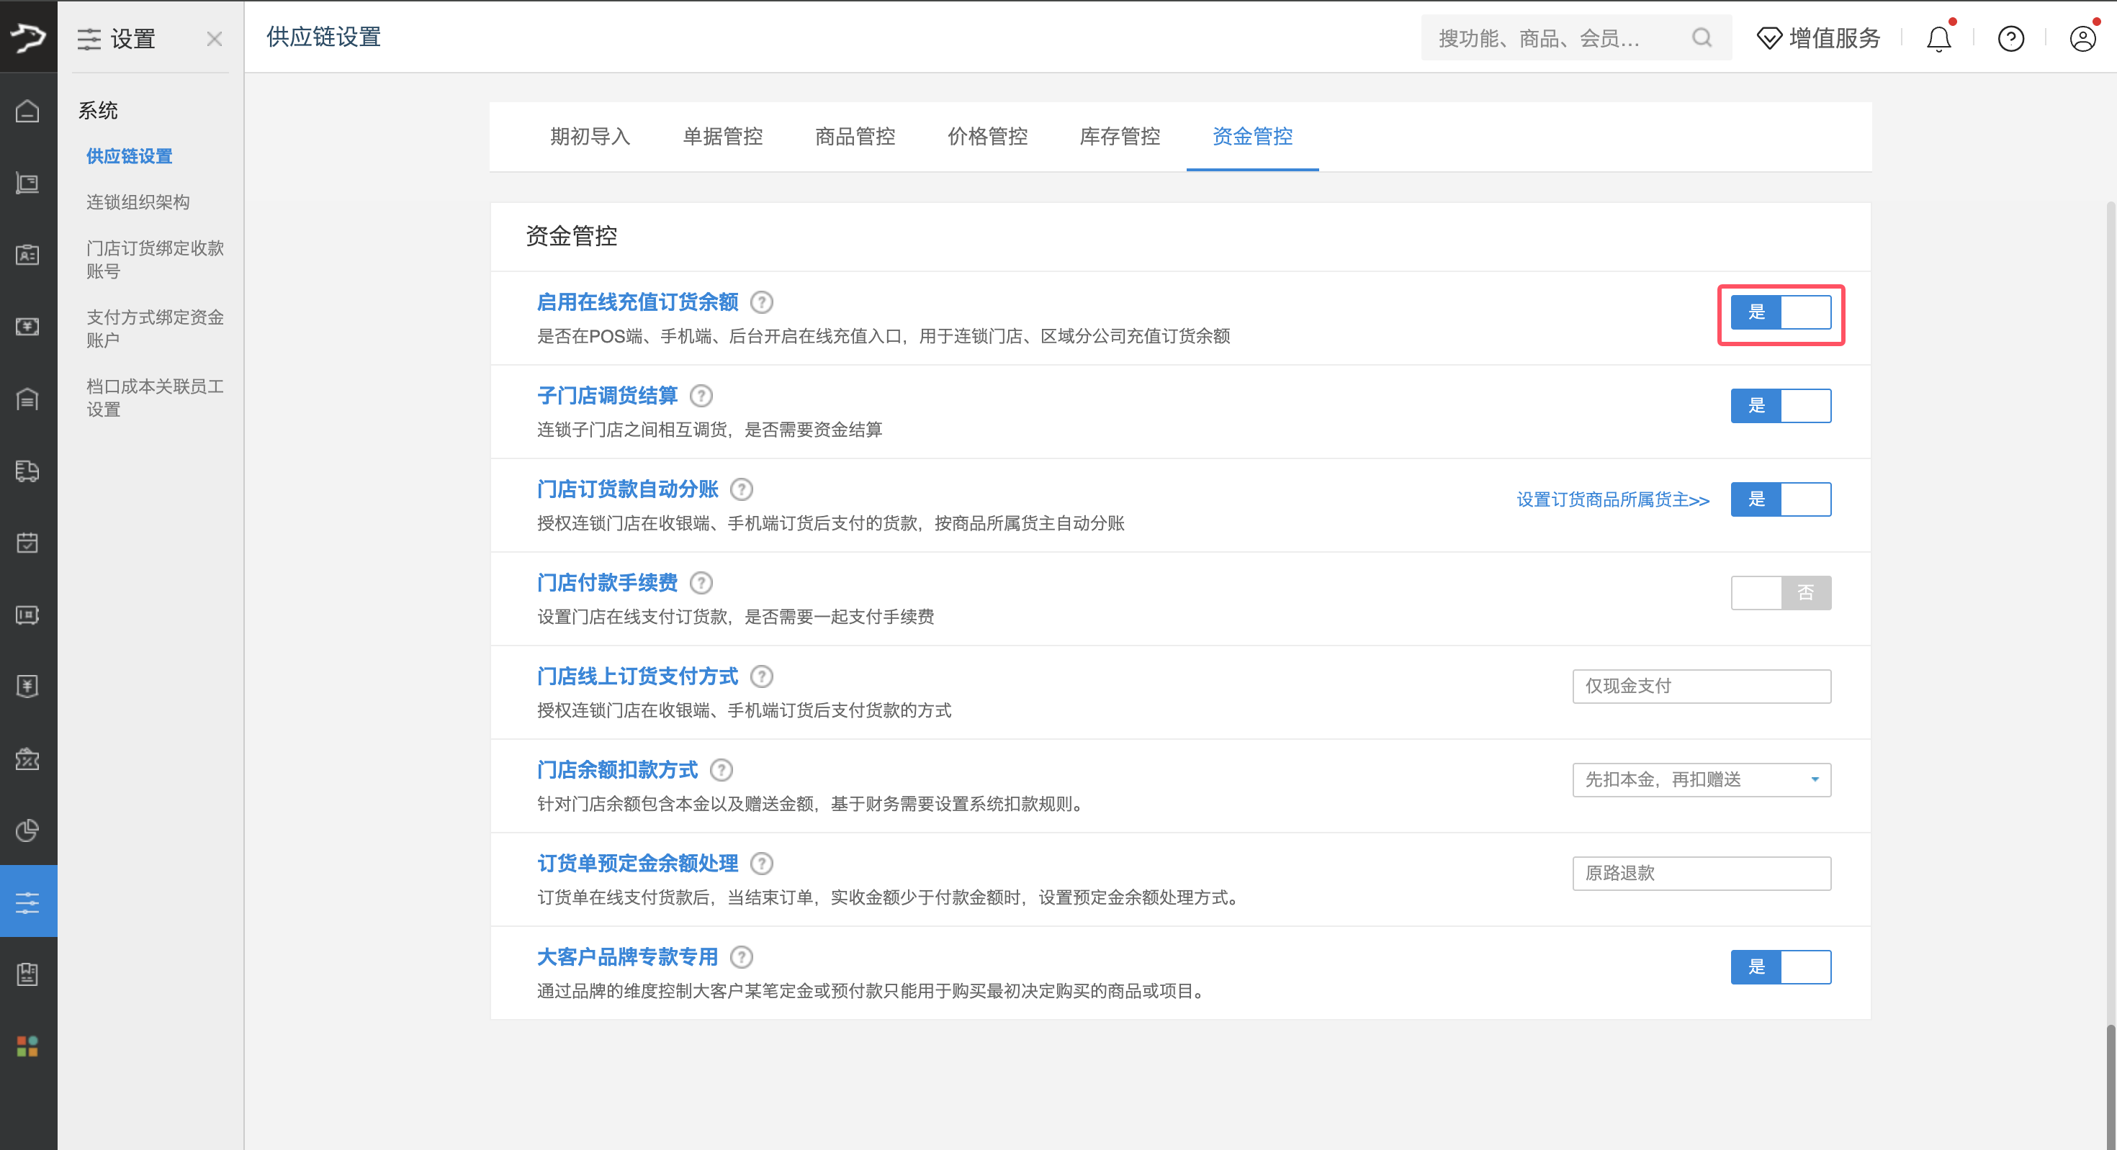Open the member card icon in sidebar

[28, 255]
